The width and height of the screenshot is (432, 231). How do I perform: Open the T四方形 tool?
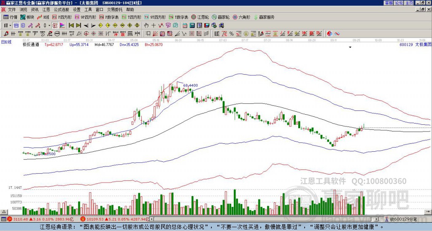pyautogui.click(x=132, y=17)
